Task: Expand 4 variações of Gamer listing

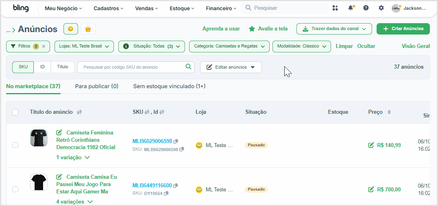Action: (74, 202)
